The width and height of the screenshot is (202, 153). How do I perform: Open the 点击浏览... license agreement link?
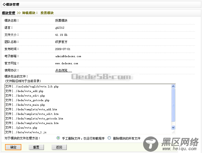pyautogui.click(x=63, y=70)
